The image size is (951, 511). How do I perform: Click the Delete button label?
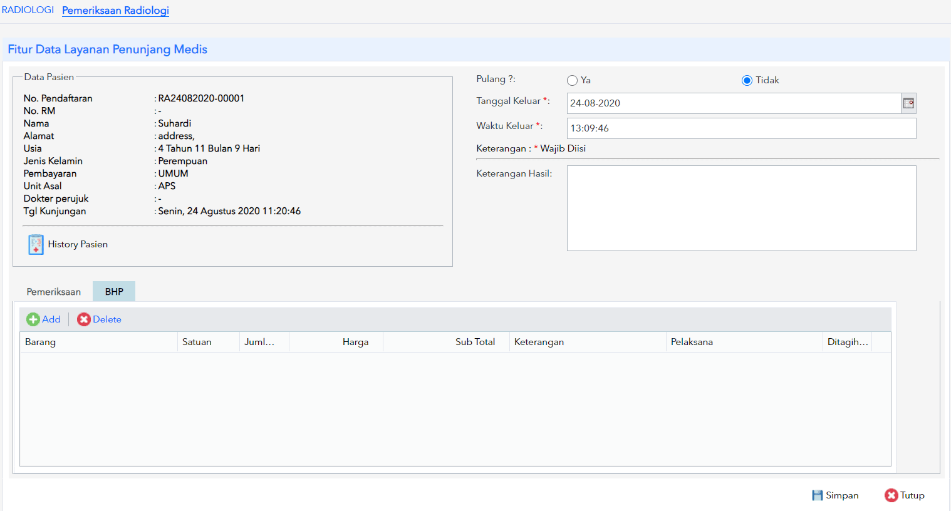(107, 319)
